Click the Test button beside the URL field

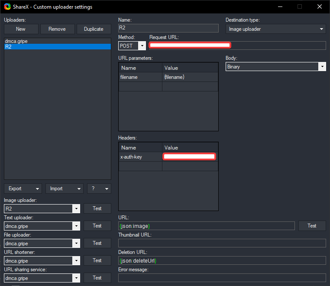[x=312, y=226]
